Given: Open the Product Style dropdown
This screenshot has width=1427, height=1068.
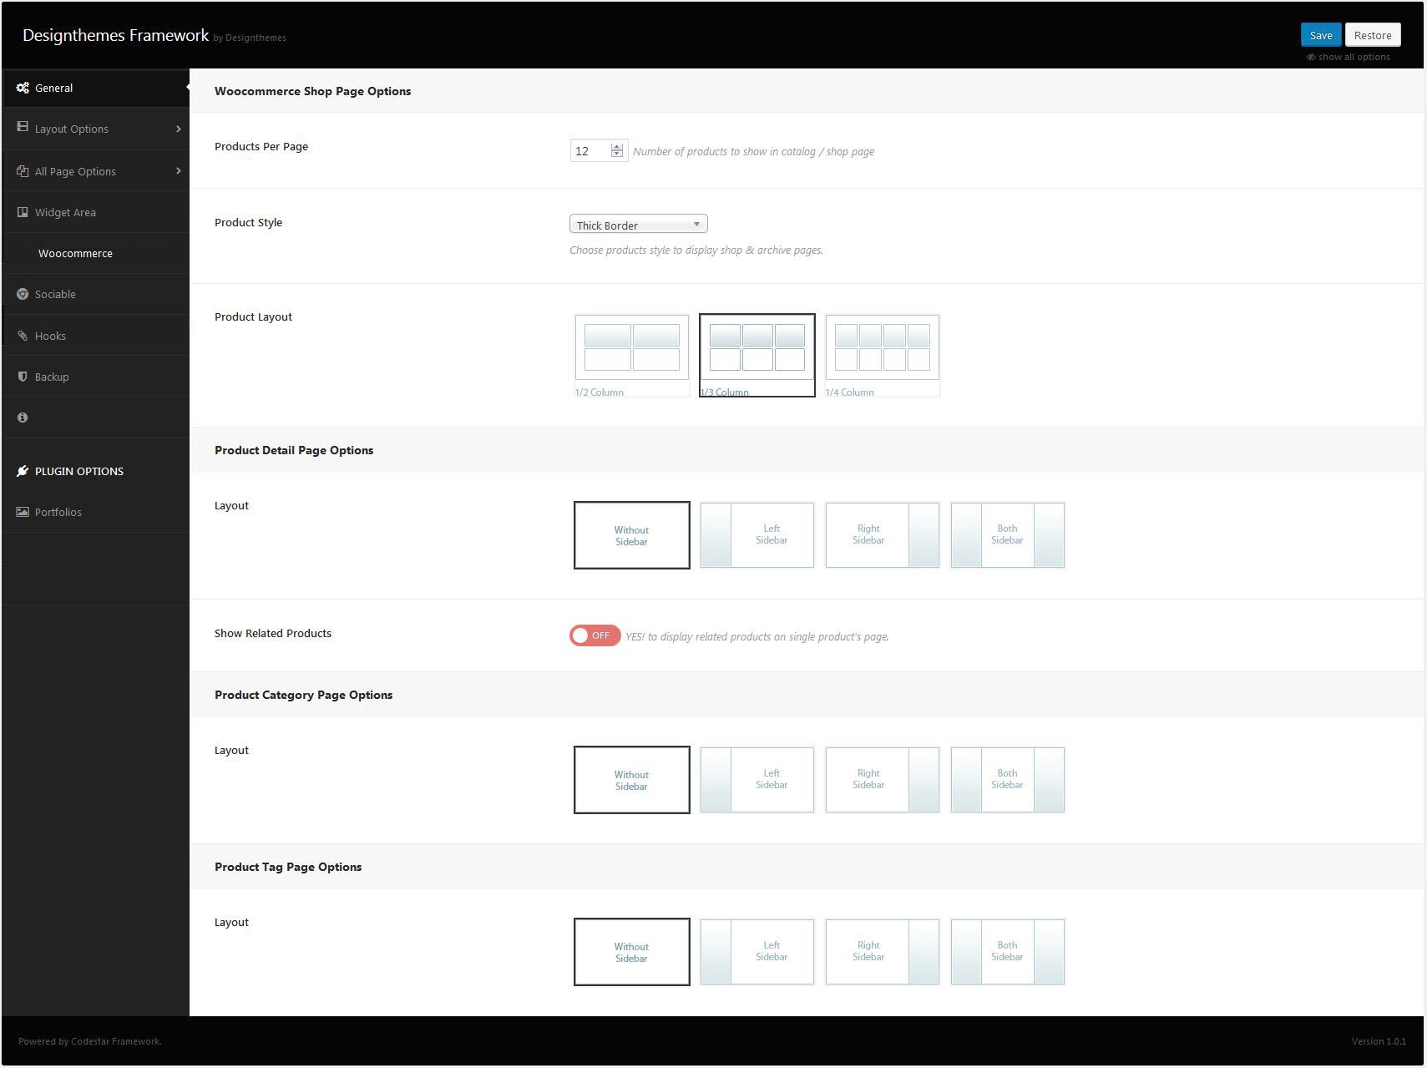Looking at the screenshot, I should 639,225.
